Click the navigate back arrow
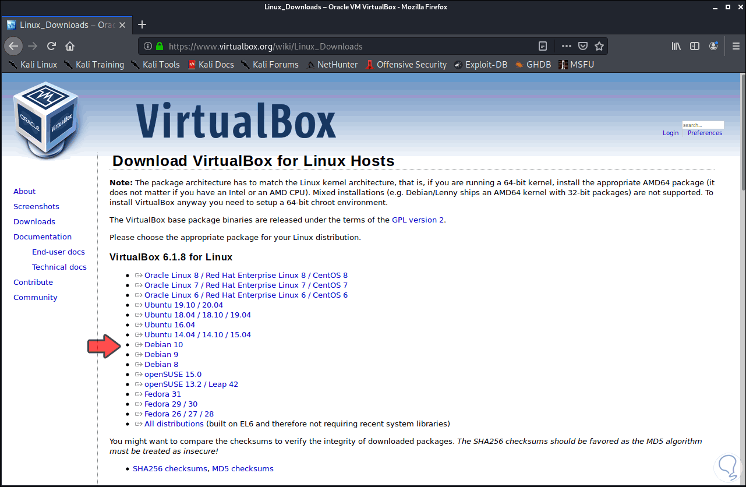This screenshot has width=746, height=487. tap(13, 45)
